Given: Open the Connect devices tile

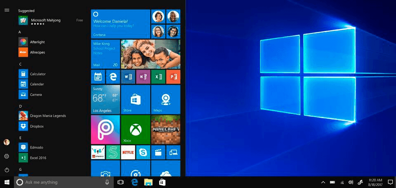Looking at the screenshot, I should click(173, 153).
